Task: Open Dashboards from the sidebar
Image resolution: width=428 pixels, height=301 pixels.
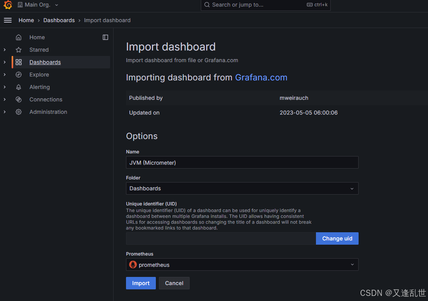Action: (x=45, y=62)
